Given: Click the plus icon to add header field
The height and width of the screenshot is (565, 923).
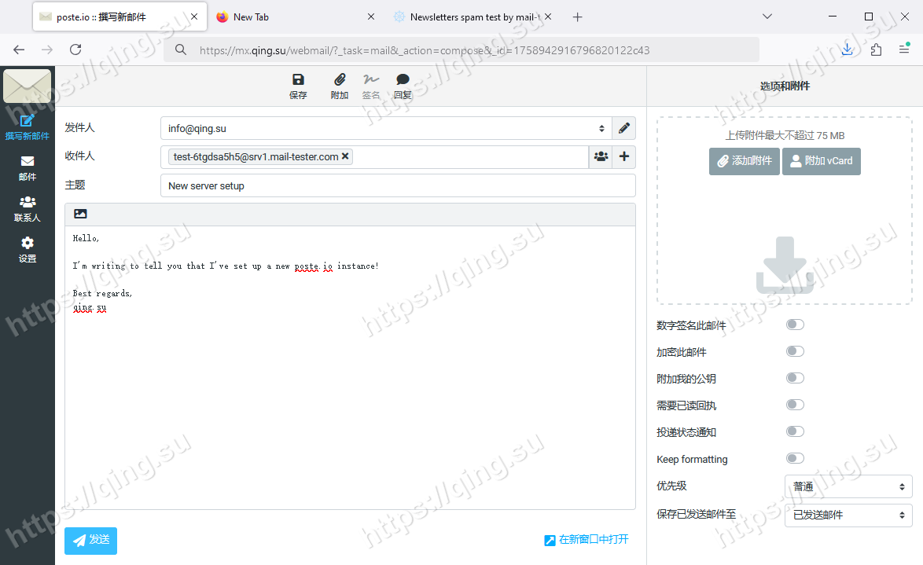Looking at the screenshot, I should [624, 156].
